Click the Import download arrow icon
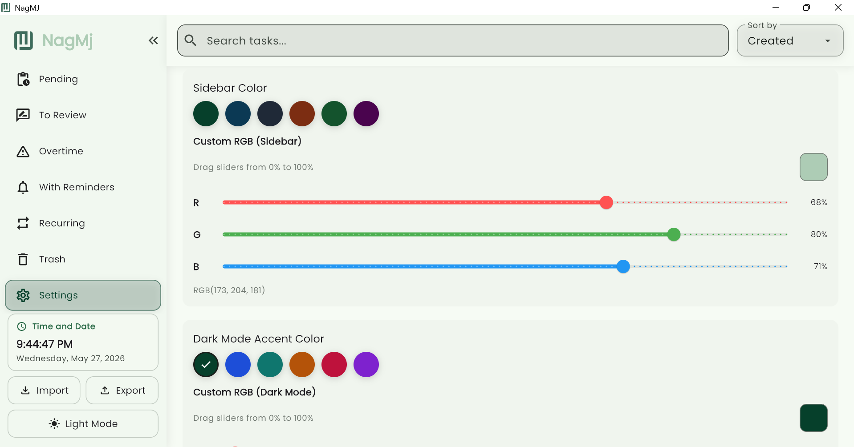The image size is (854, 447). (x=25, y=391)
